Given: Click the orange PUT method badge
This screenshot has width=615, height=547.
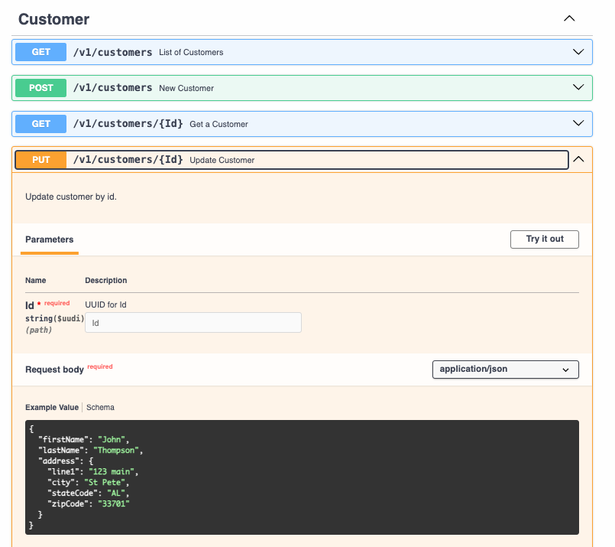Looking at the screenshot, I should (41, 160).
